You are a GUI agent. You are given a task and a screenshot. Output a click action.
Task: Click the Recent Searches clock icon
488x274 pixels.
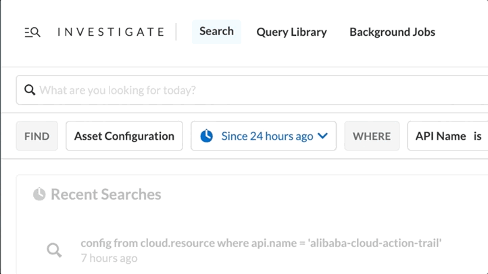39,194
